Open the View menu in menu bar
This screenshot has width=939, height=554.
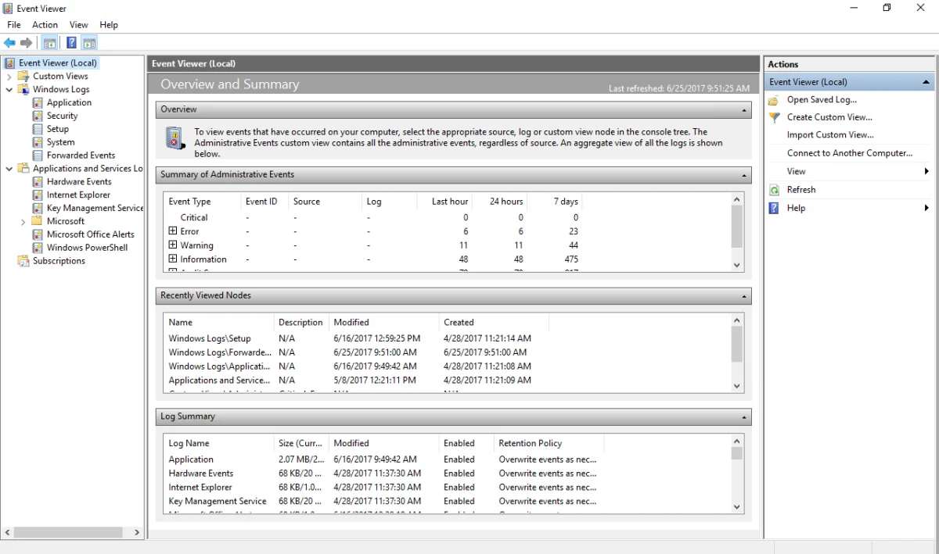(x=78, y=25)
